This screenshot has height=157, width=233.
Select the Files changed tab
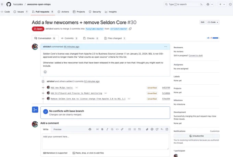click(x=115, y=38)
